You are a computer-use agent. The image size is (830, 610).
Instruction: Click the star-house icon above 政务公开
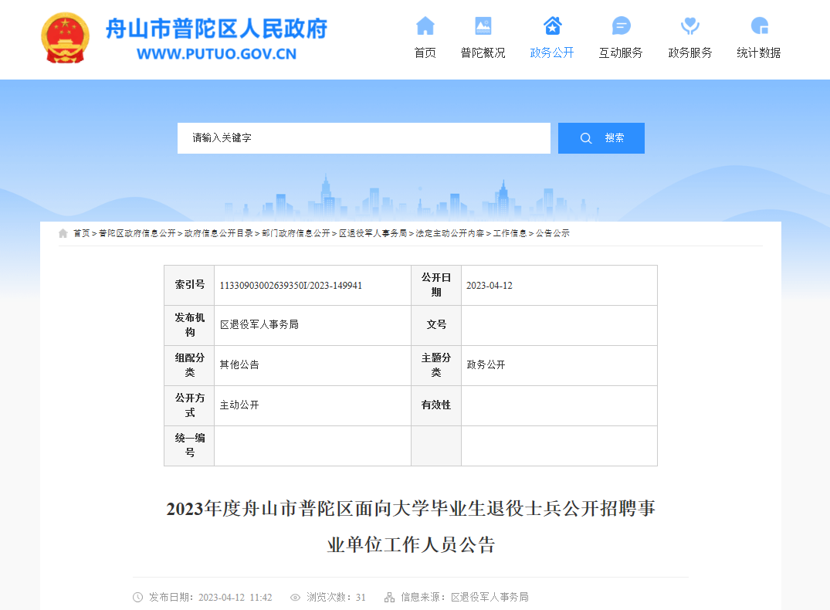pos(552,25)
